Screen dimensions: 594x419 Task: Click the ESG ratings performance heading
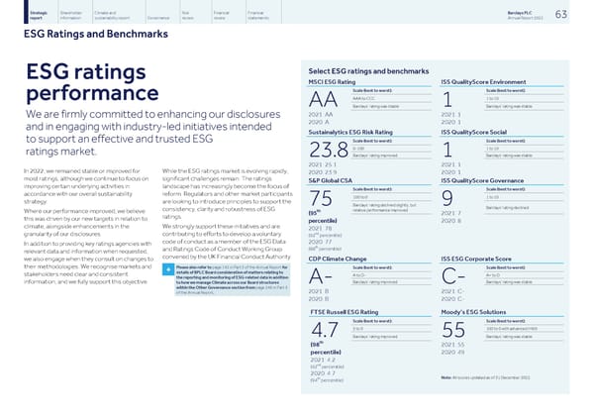(x=91, y=86)
